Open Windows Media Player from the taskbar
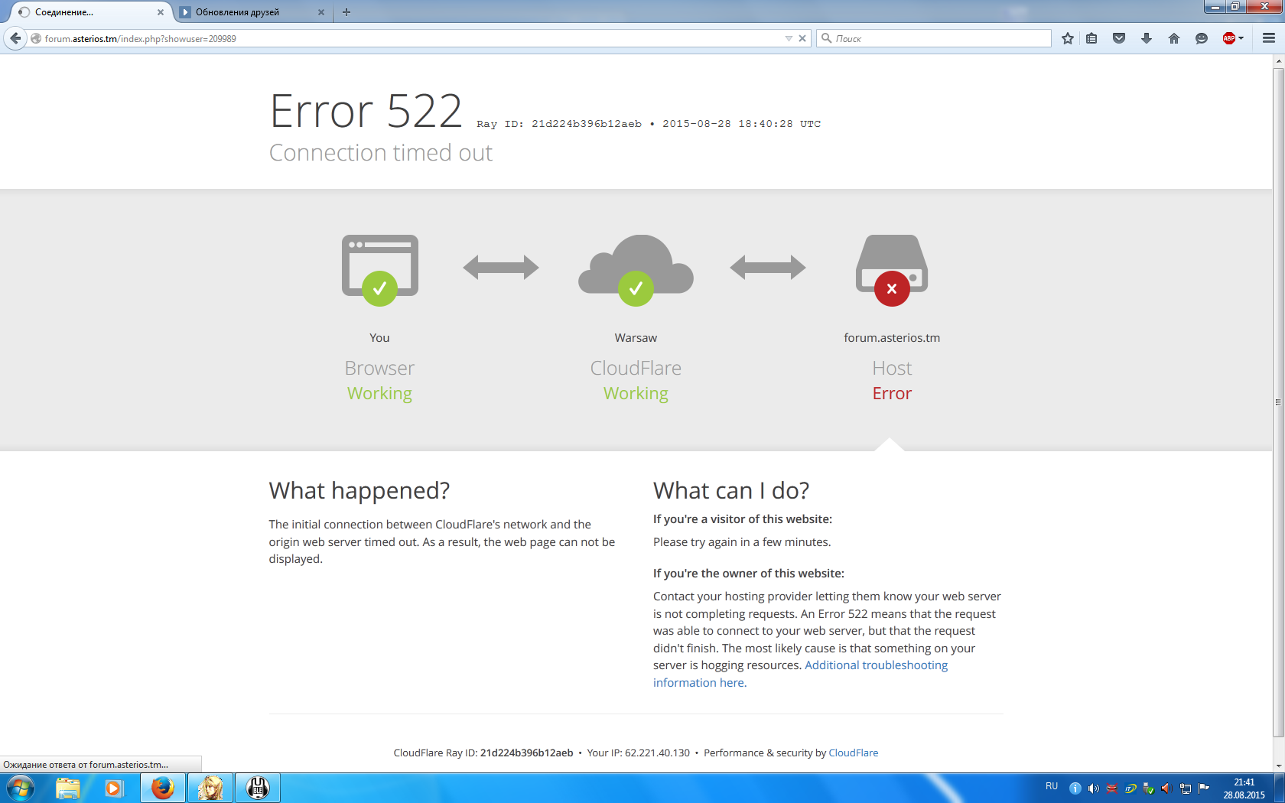Viewport: 1285px width, 803px height. (114, 788)
